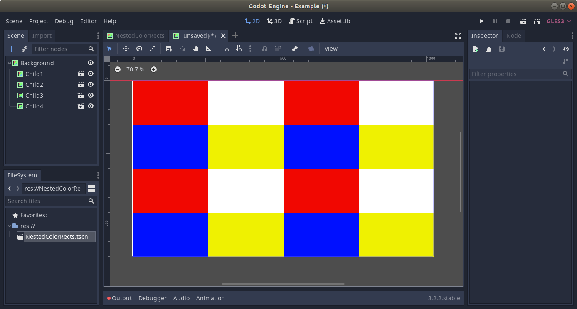The width and height of the screenshot is (577, 309).
Task: Play the project
Action: (x=481, y=21)
